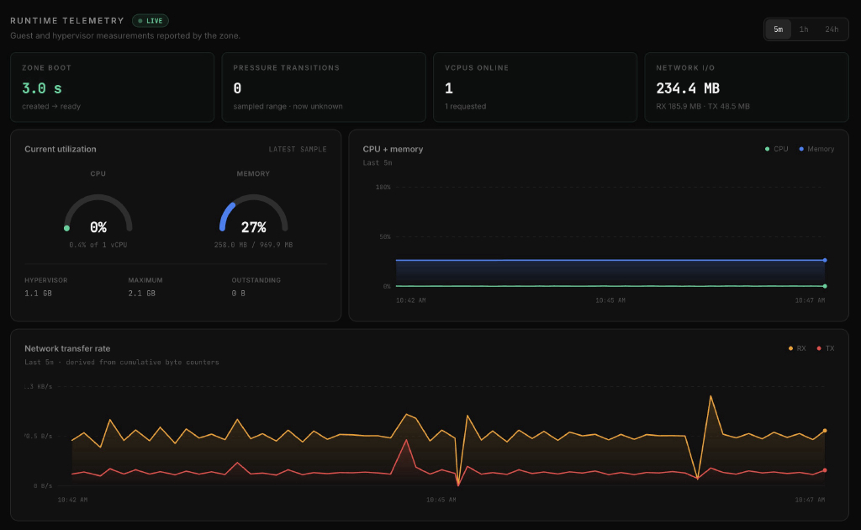861x530 pixels.
Task: Click the Network I/O 234.4 MB value
Action: pos(688,88)
